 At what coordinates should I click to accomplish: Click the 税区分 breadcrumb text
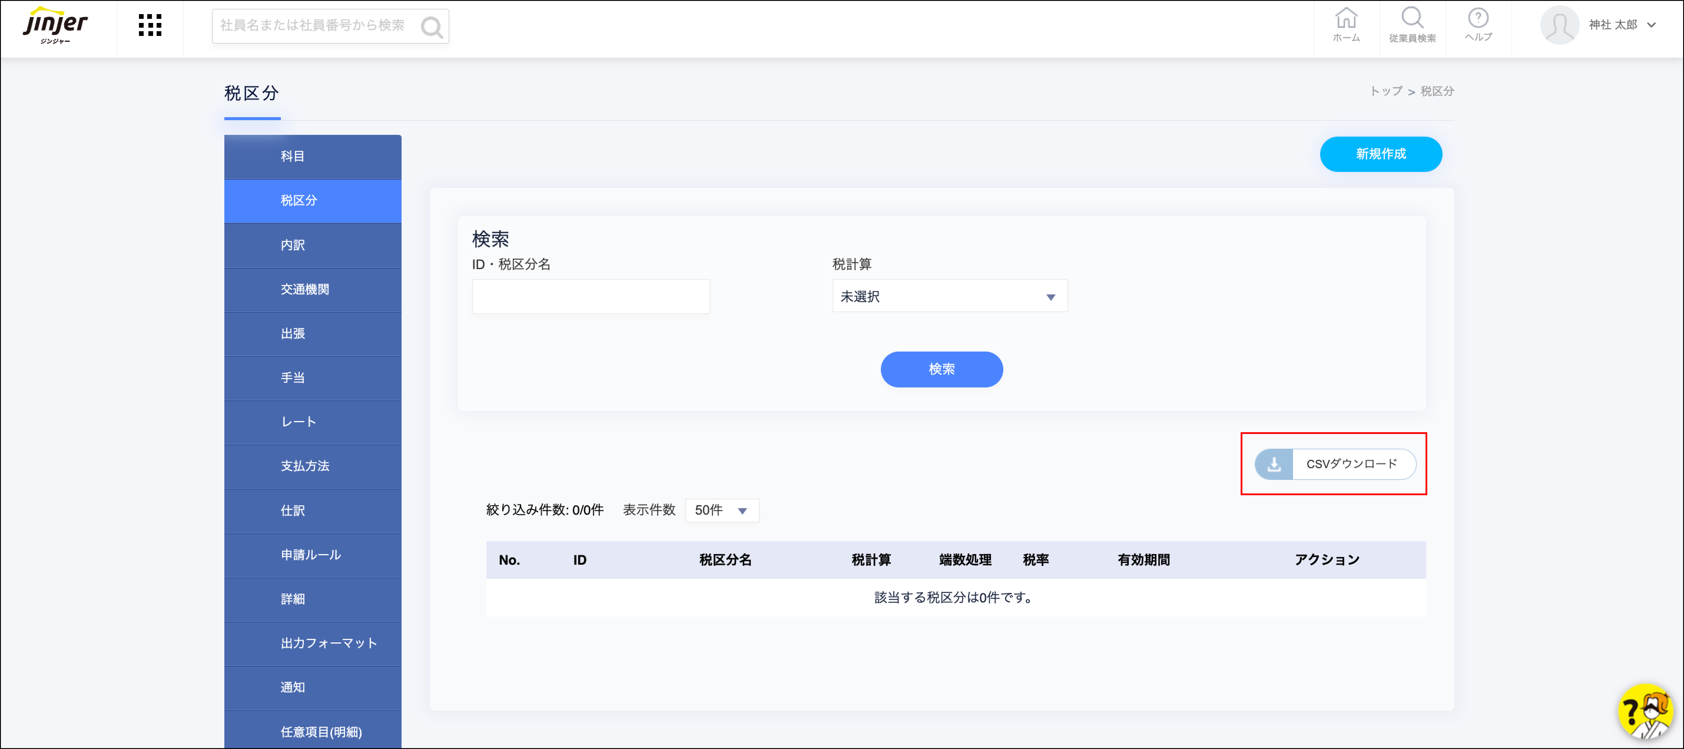(1437, 92)
